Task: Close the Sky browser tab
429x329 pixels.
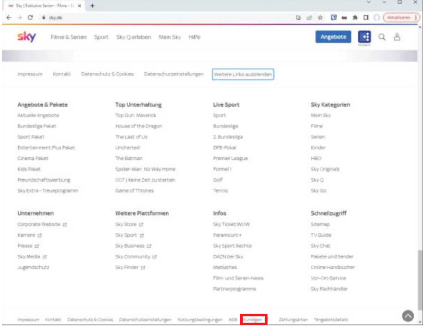Action: (x=79, y=5)
